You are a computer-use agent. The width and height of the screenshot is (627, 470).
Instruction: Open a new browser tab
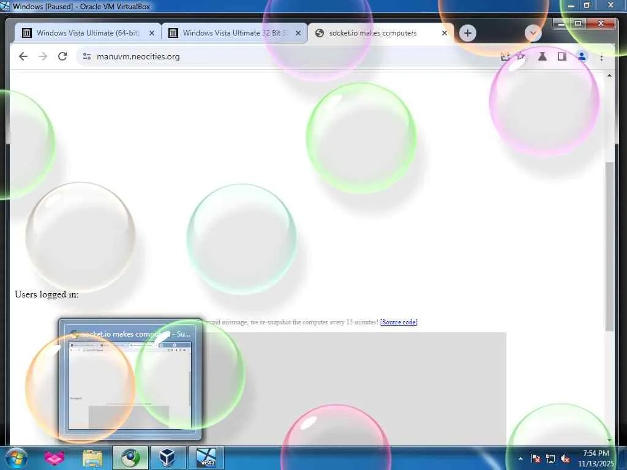(x=467, y=33)
